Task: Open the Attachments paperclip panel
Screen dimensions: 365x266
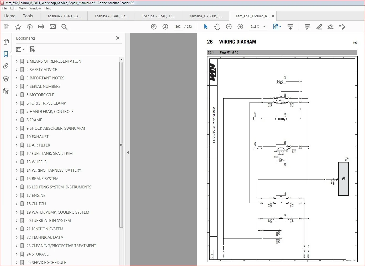Action: pos(6,66)
